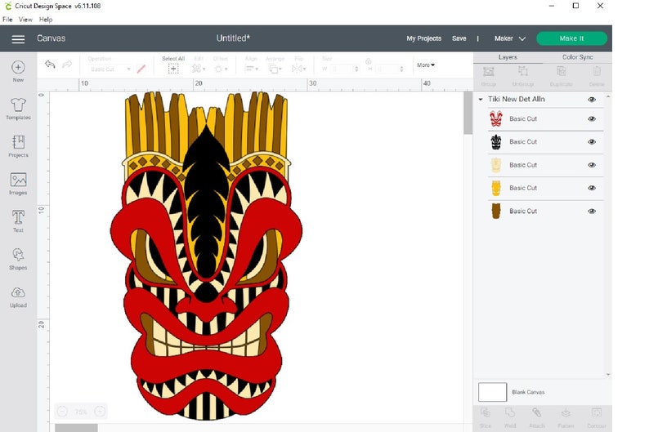Screen dimensions: 649x432
Task: Open the Offset dropdown
Action: [x=221, y=69]
